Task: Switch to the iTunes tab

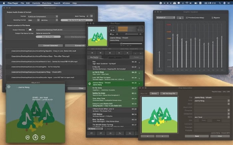Action: pos(136,57)
